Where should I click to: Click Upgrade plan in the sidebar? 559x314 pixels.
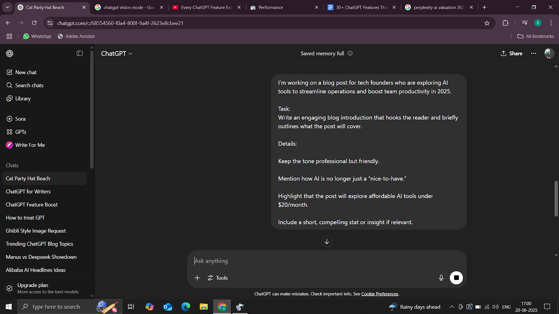coord(45,288)
